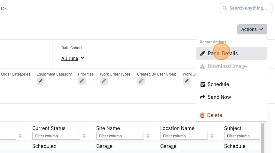Click the Subject column header
Image resolution: width=275 pixels, height=153 pixels.
[233, 128]
